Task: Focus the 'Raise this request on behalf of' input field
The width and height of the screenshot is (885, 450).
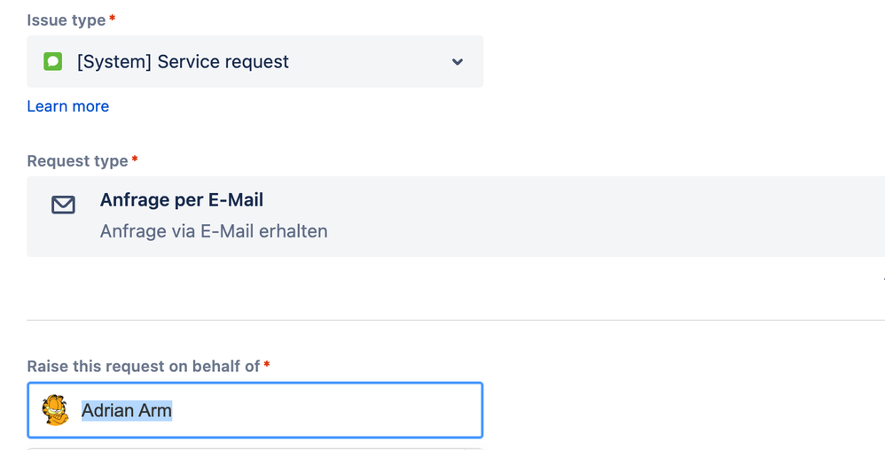Action: click(255, 410)
